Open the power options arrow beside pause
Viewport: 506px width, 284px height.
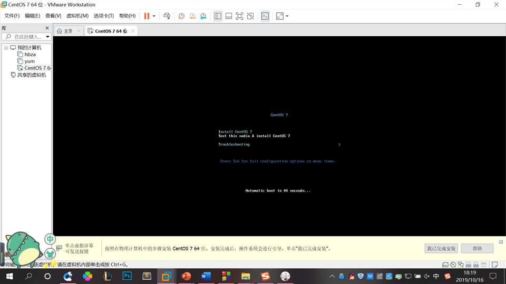coord(154,16)
